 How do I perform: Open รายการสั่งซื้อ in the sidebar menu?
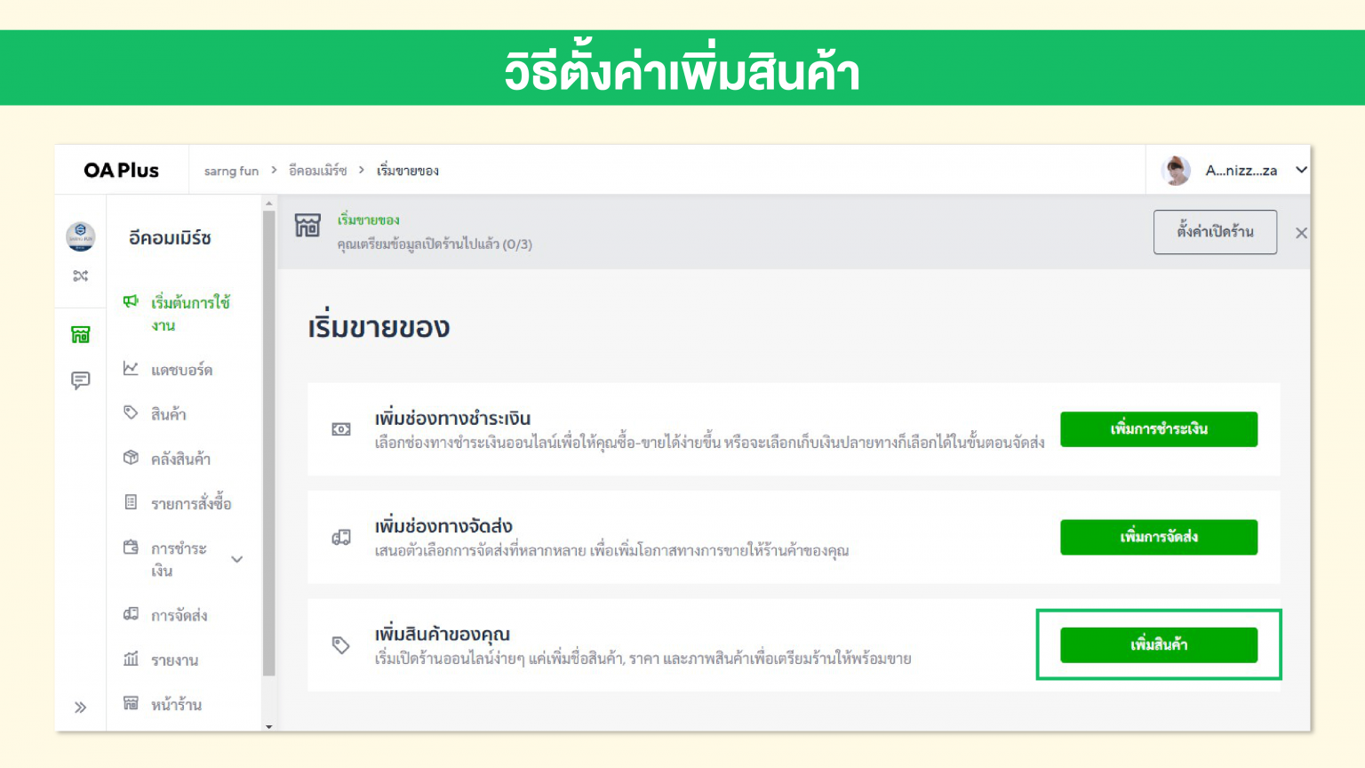point(190,504)
